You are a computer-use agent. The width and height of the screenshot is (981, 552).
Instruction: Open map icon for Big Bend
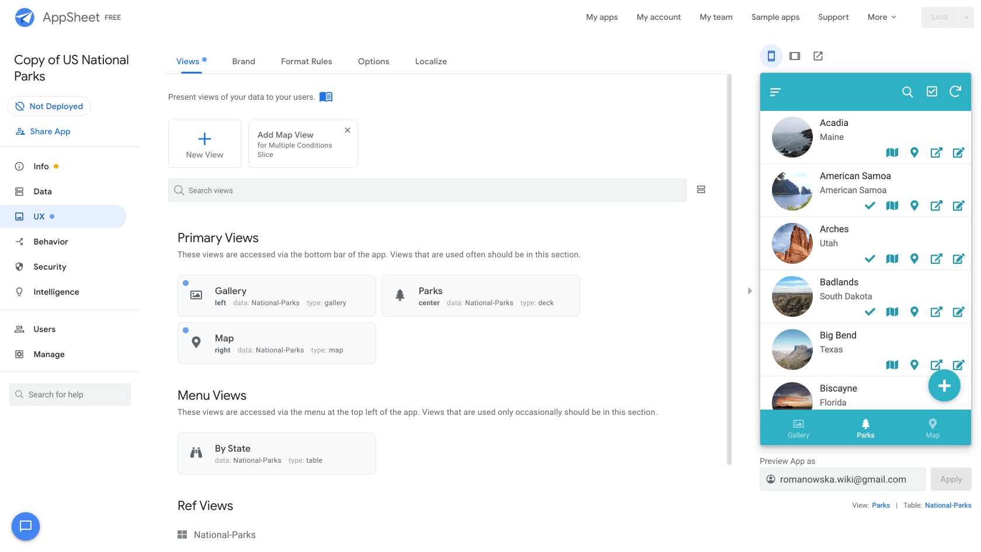[x=892, y=365]
